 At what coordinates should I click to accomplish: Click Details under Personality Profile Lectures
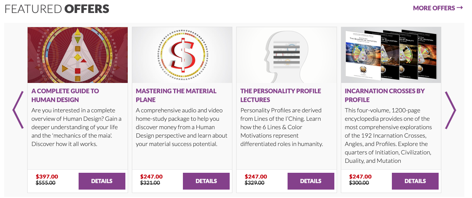point(311,181)
